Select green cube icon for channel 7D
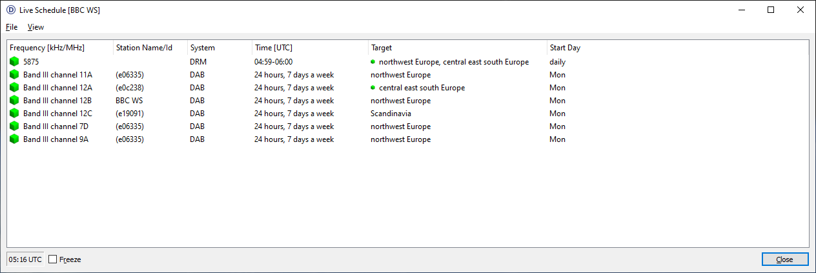This screenshot has width=816, height=273. click(x=14, y=126)
